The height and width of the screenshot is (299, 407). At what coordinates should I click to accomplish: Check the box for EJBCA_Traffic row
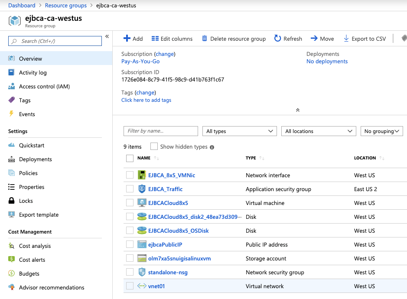130,189
